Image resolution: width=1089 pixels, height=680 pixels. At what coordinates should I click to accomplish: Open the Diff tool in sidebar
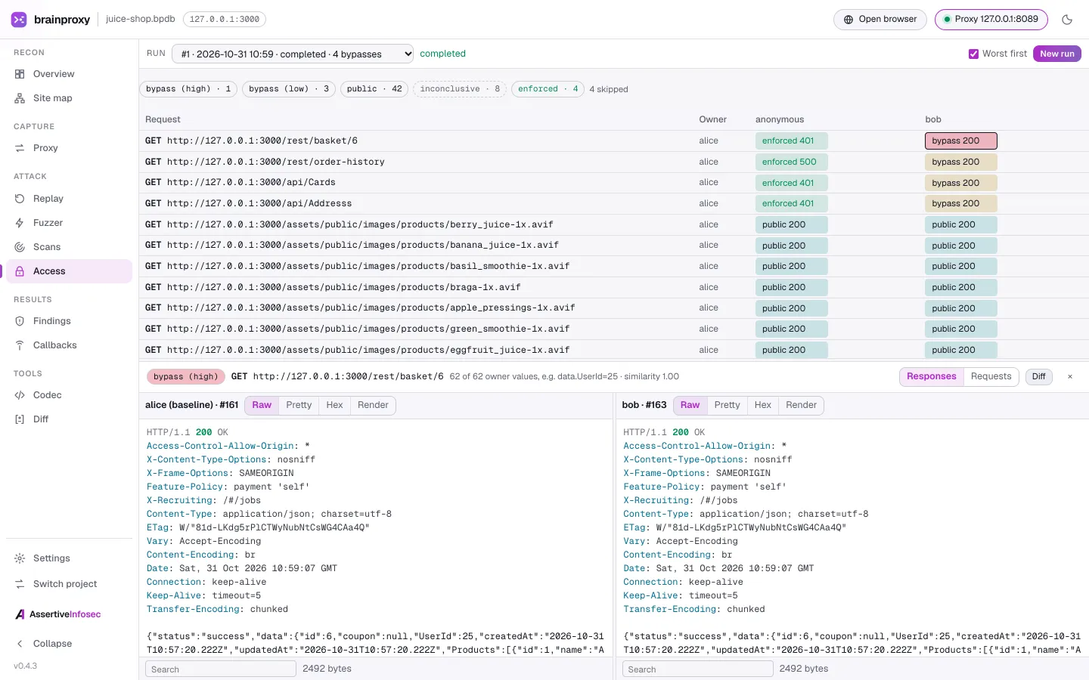point(69,419)
